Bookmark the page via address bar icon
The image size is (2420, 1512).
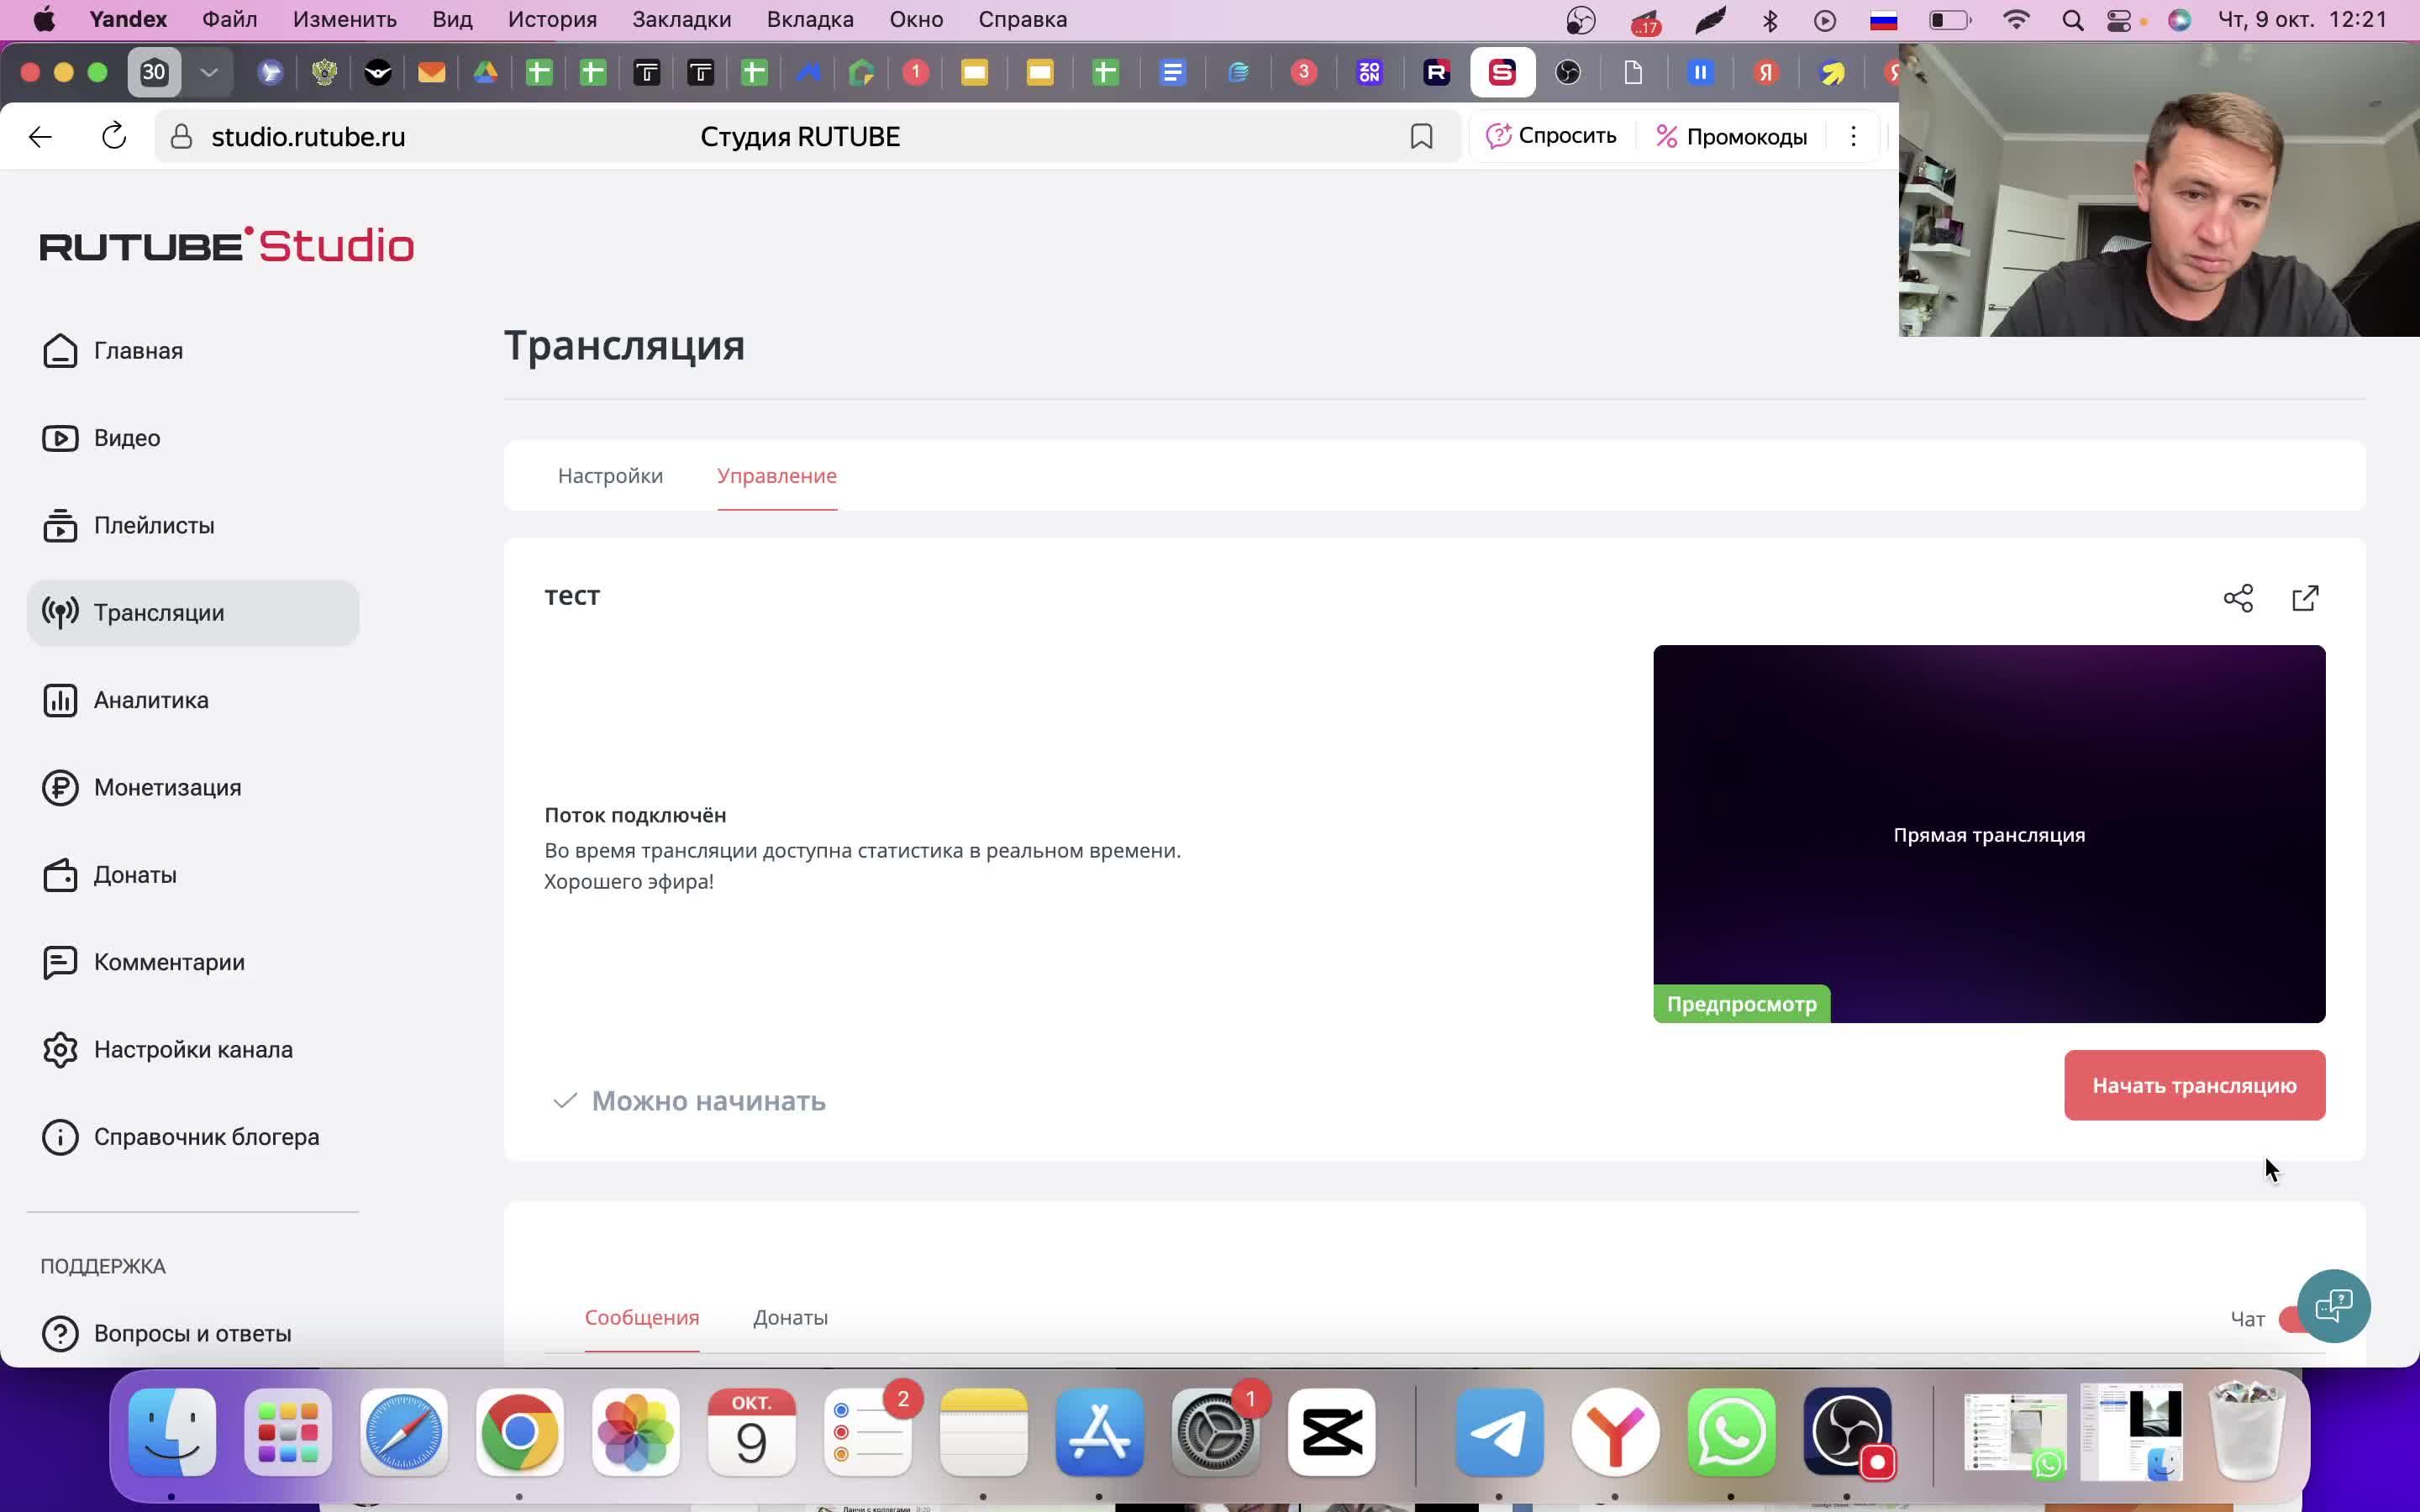(x=1421, y=137)
